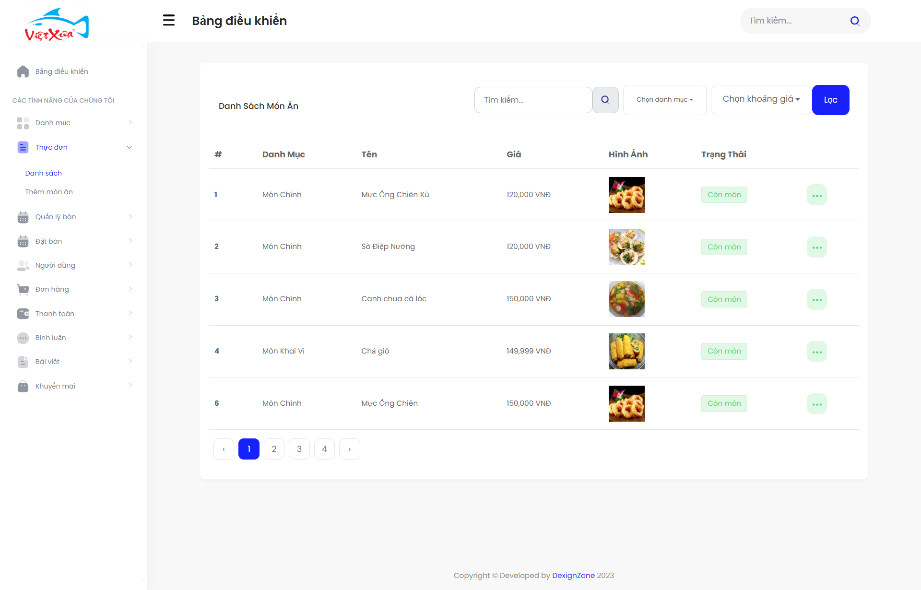This screenshot has height=590, width=921.
Task: Open the hamburger menu toggle
Action: pos(168,20)
